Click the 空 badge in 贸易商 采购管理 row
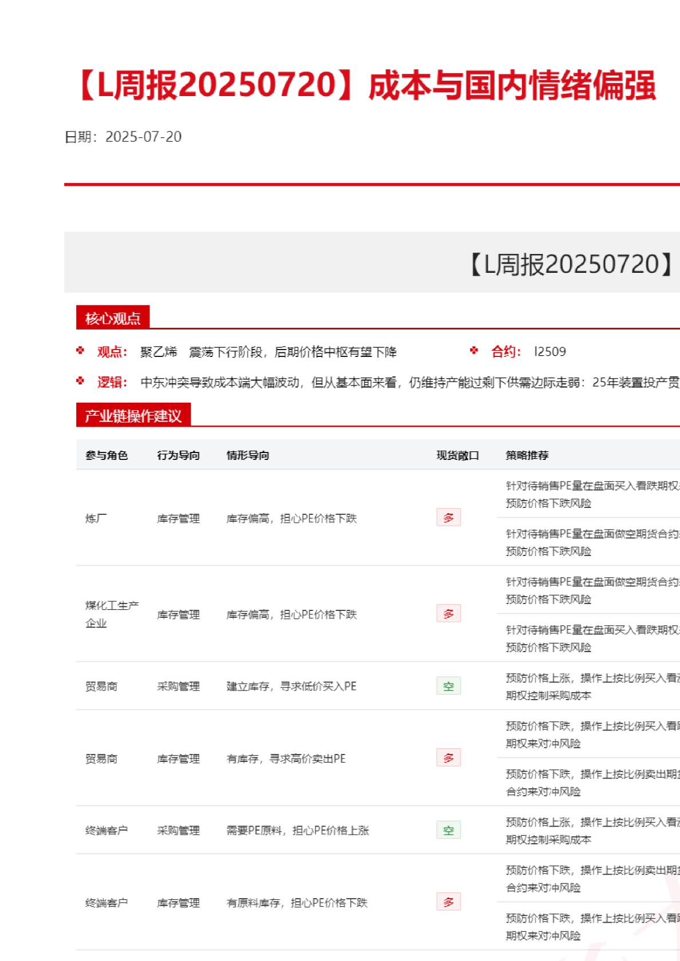This screenshot has height=961, width=680. 448,686
